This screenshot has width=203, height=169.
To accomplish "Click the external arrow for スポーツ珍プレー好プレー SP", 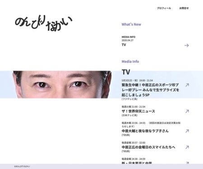I will click(187, 85).
